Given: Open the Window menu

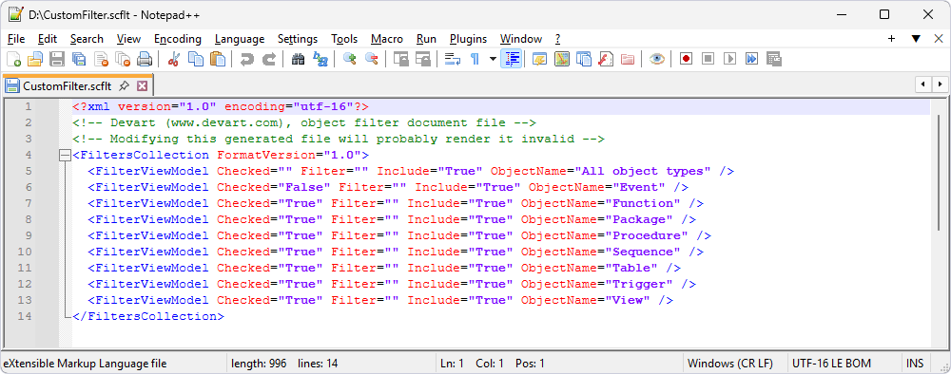Looking at the screenshot, I should point(521,39).
